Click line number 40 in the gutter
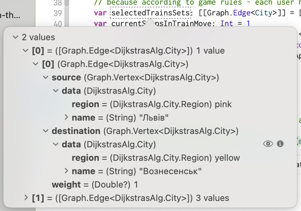 pyautogui.click(x=58, y=24)
